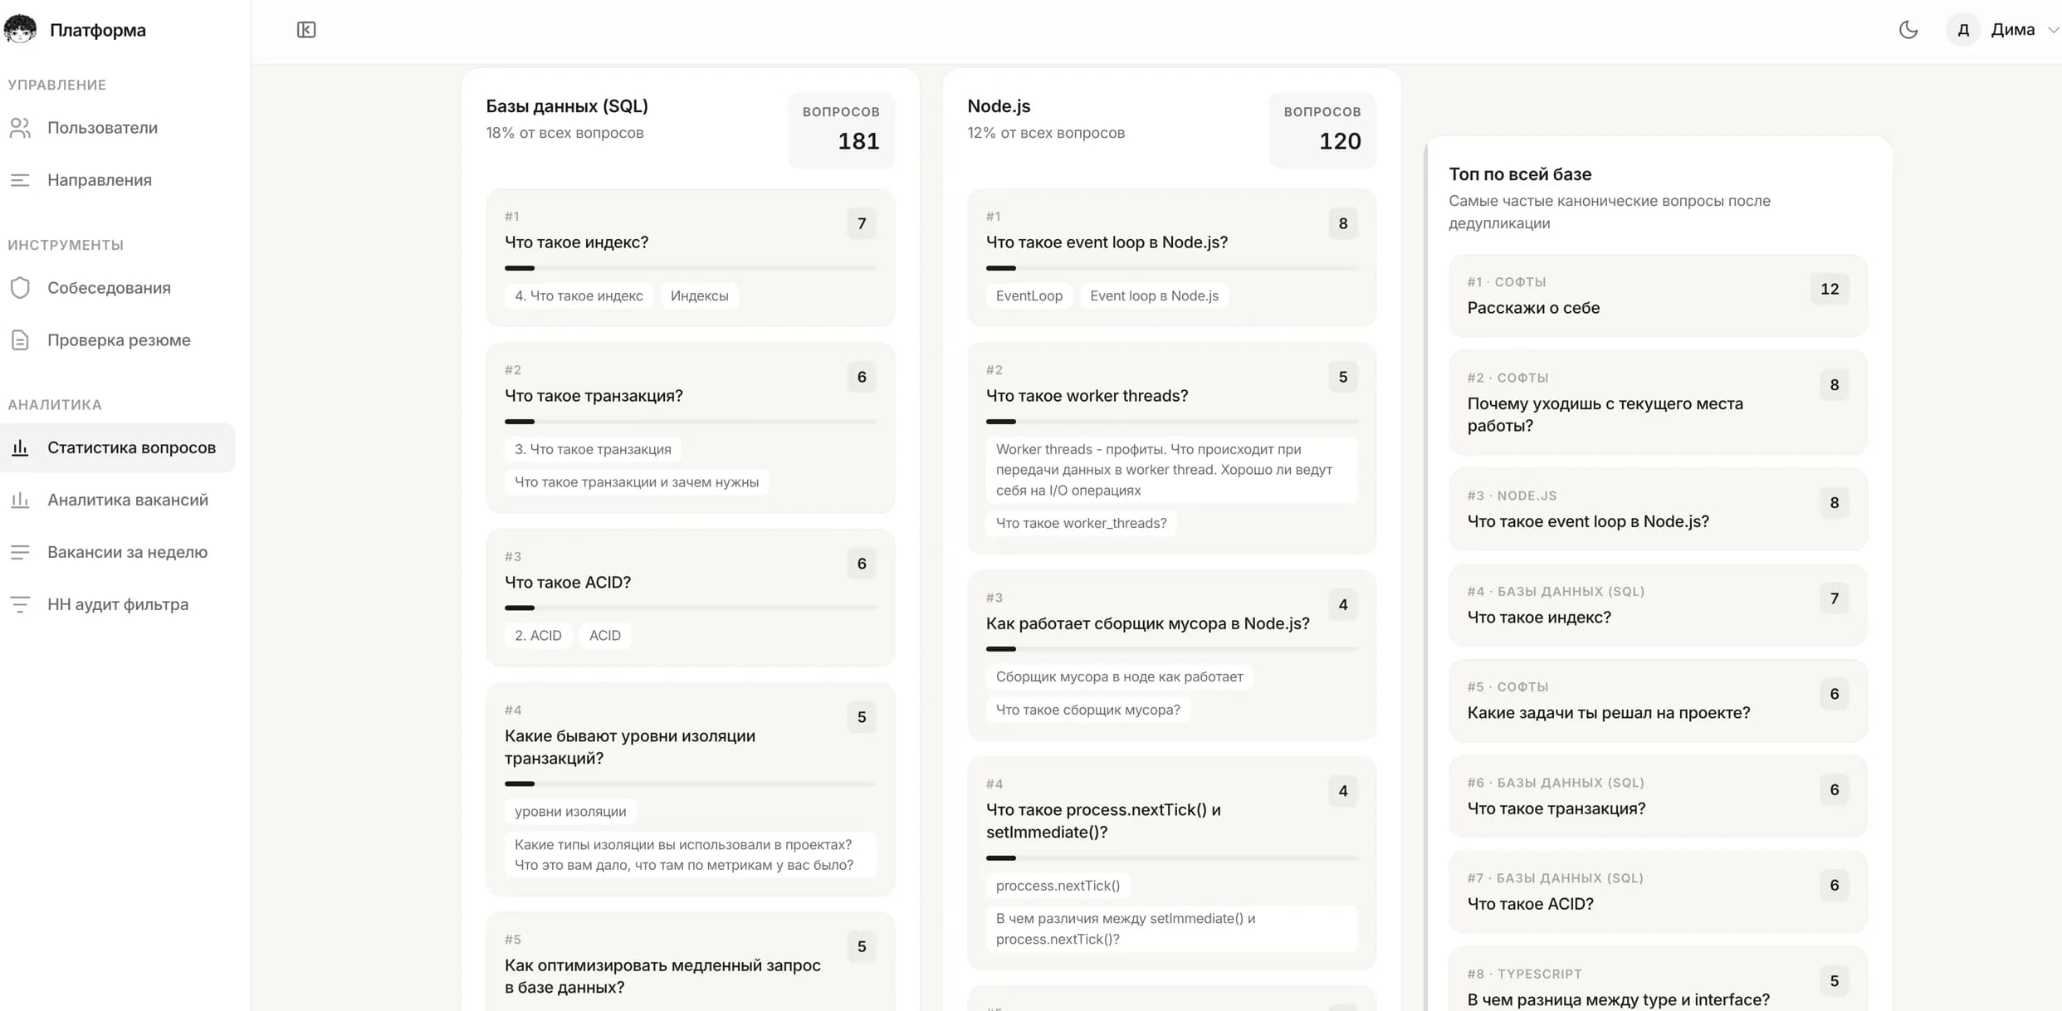2062x1011 pixels.
Task: Open the Что такое ACID? SQL card
Action: coord(568,582)
